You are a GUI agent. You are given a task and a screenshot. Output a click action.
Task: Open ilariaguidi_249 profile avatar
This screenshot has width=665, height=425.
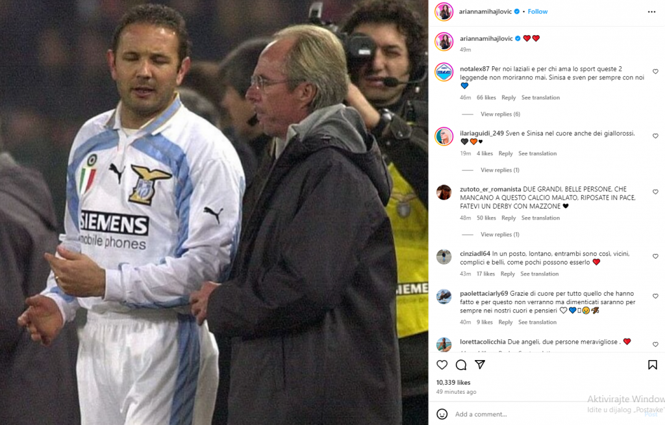tap(444, 136)
